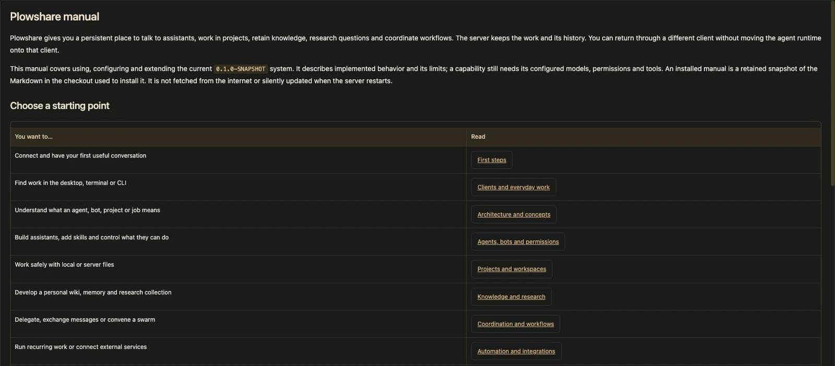This screenshot has width=835, height=366.
Task: Follow the Architecture and concepts link
Action: tap(514, 214)
